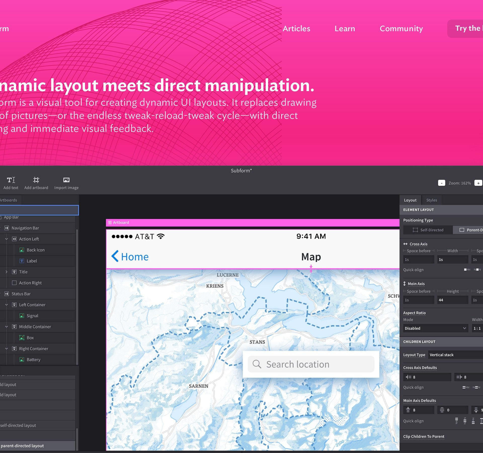
Task: Expand the Title layer in tree
Action: tap(7, 272)
